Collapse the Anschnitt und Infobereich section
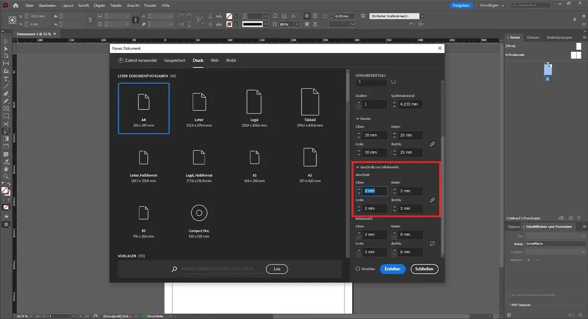This screenshot has width=588, height=319. click(x=357, y=167)
